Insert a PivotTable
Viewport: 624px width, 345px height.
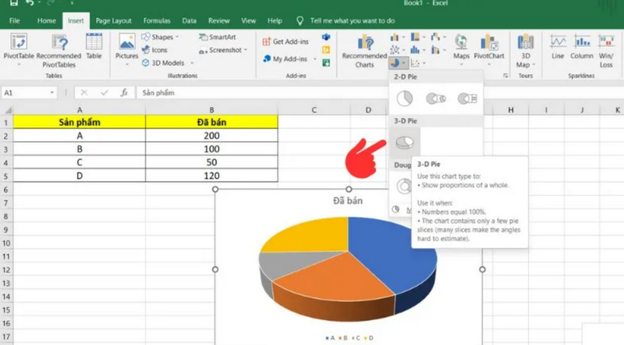18,49
